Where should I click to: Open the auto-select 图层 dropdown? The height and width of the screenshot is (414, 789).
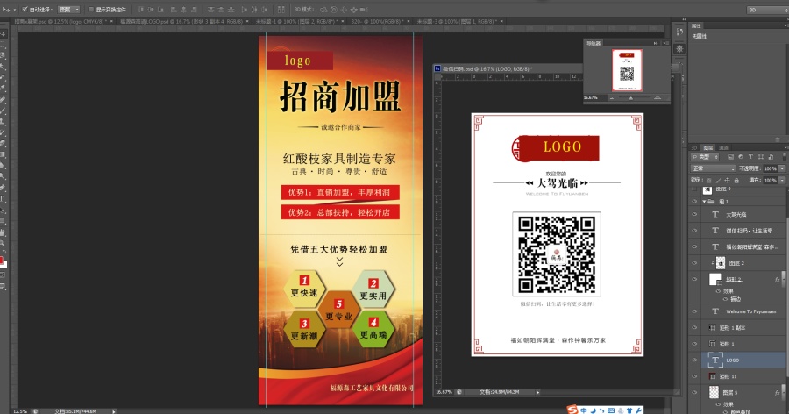point(69,9)
